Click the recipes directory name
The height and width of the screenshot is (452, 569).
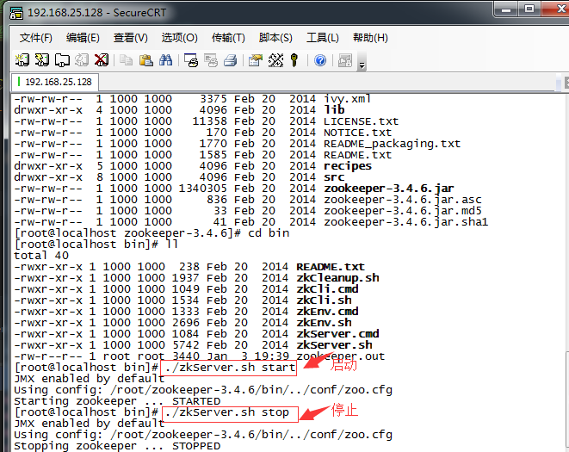click(x=348, y=166)
